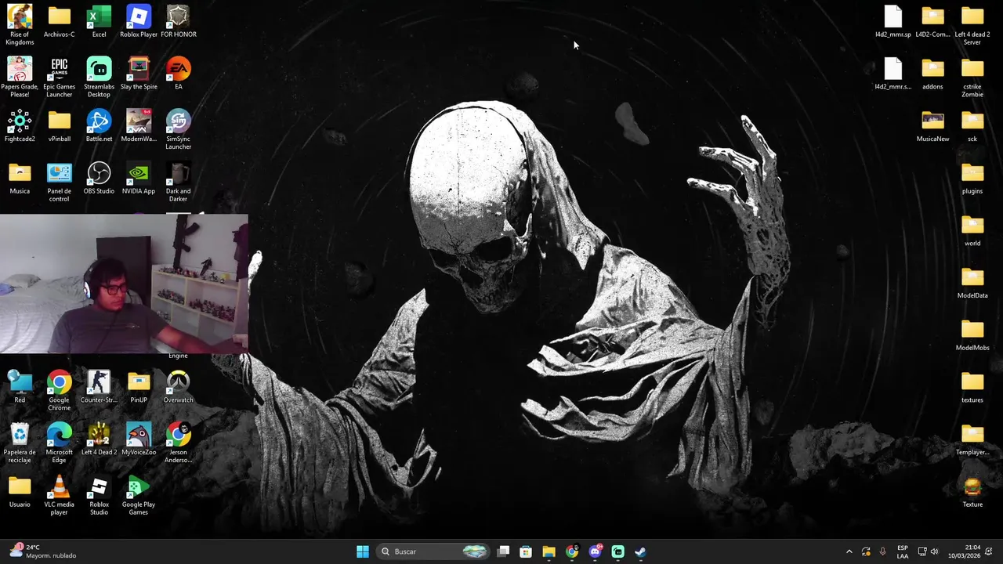Open ESP LAA language switcher
This screenshot has height=564, width=1003.
903,551
